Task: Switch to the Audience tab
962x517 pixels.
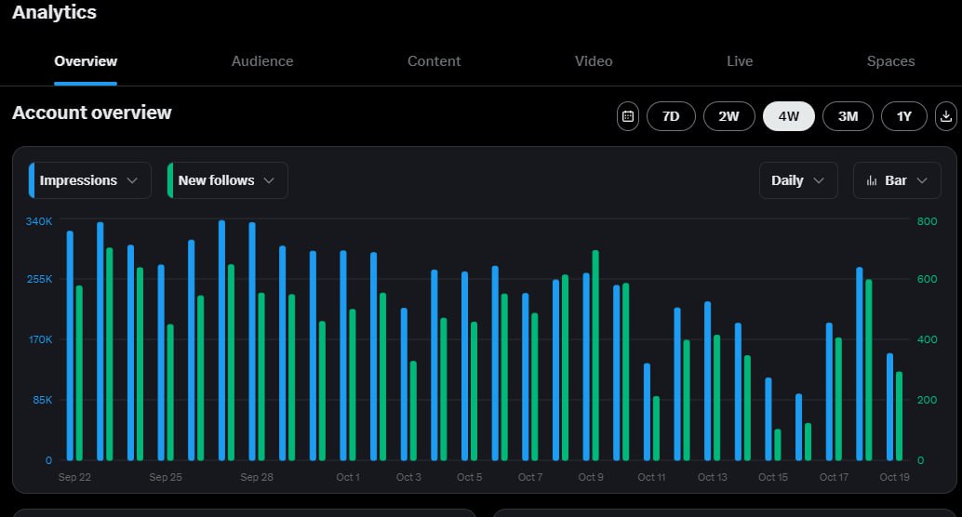Action: click(262, 61)
